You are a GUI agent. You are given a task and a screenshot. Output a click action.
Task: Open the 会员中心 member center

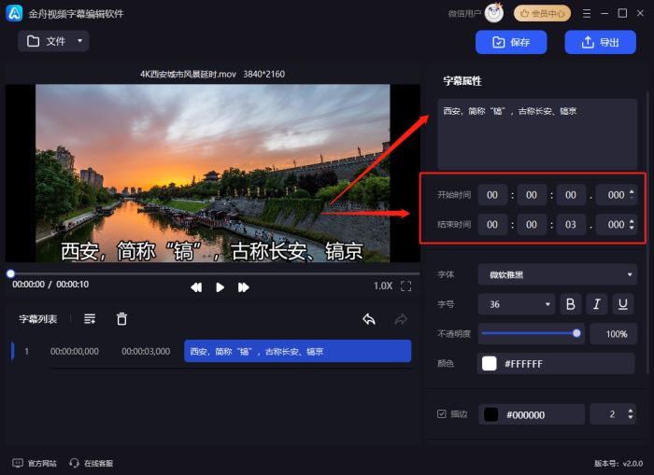click(x=542, y=13)
